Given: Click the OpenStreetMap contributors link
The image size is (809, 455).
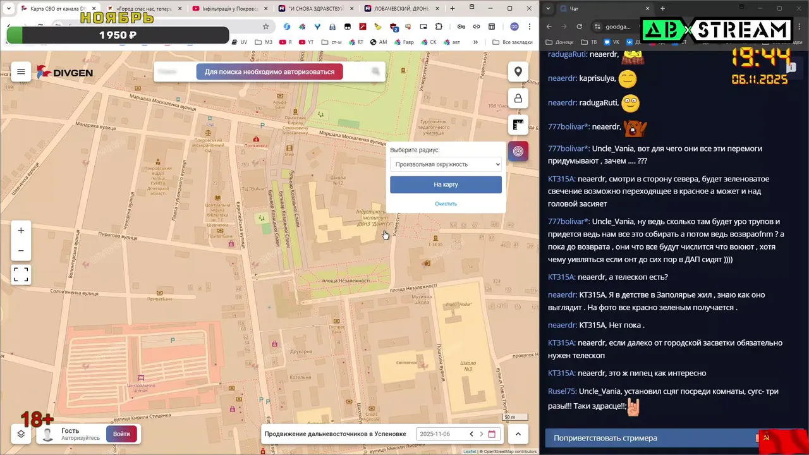Looking at the screenshot, I should [510, 451].
